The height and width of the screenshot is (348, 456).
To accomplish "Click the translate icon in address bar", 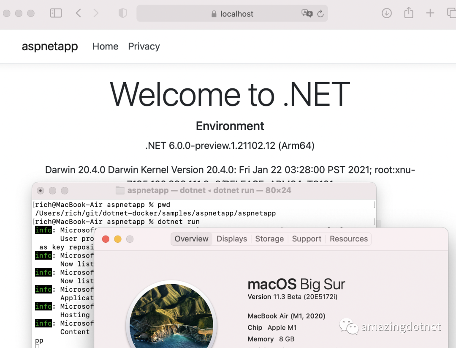I will (x=307, y=14).
